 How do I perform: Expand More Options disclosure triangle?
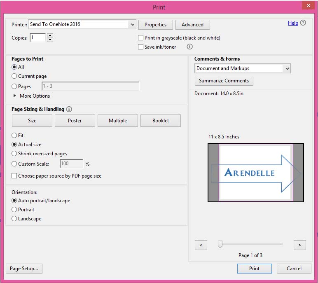point(15,96)
